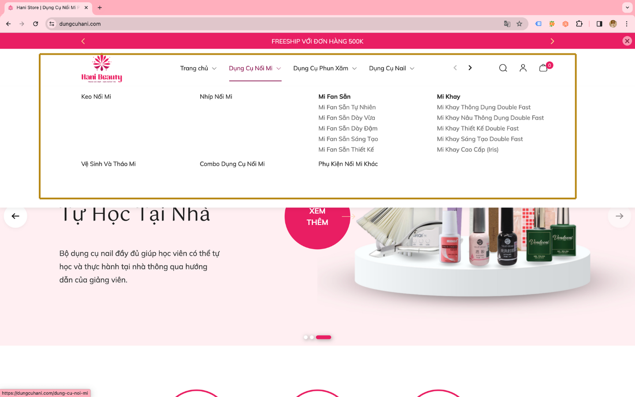Screen dimensions: 635x397
Task: Select Nhíp Nối Mi category
Action: point(216,97)
